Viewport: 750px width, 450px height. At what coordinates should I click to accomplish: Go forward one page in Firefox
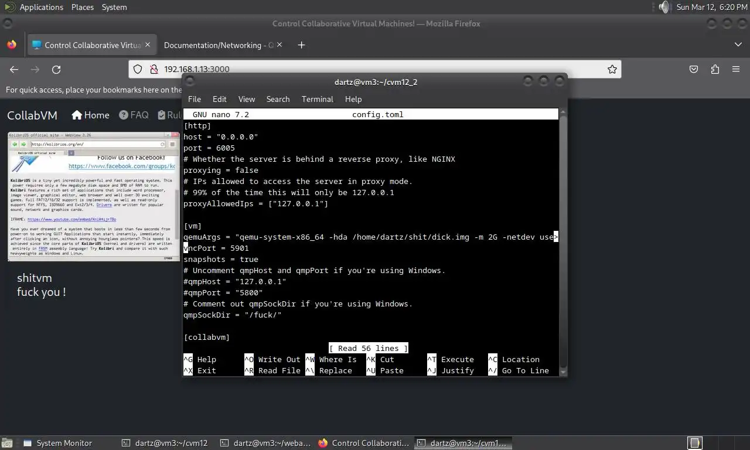point(35,69)
